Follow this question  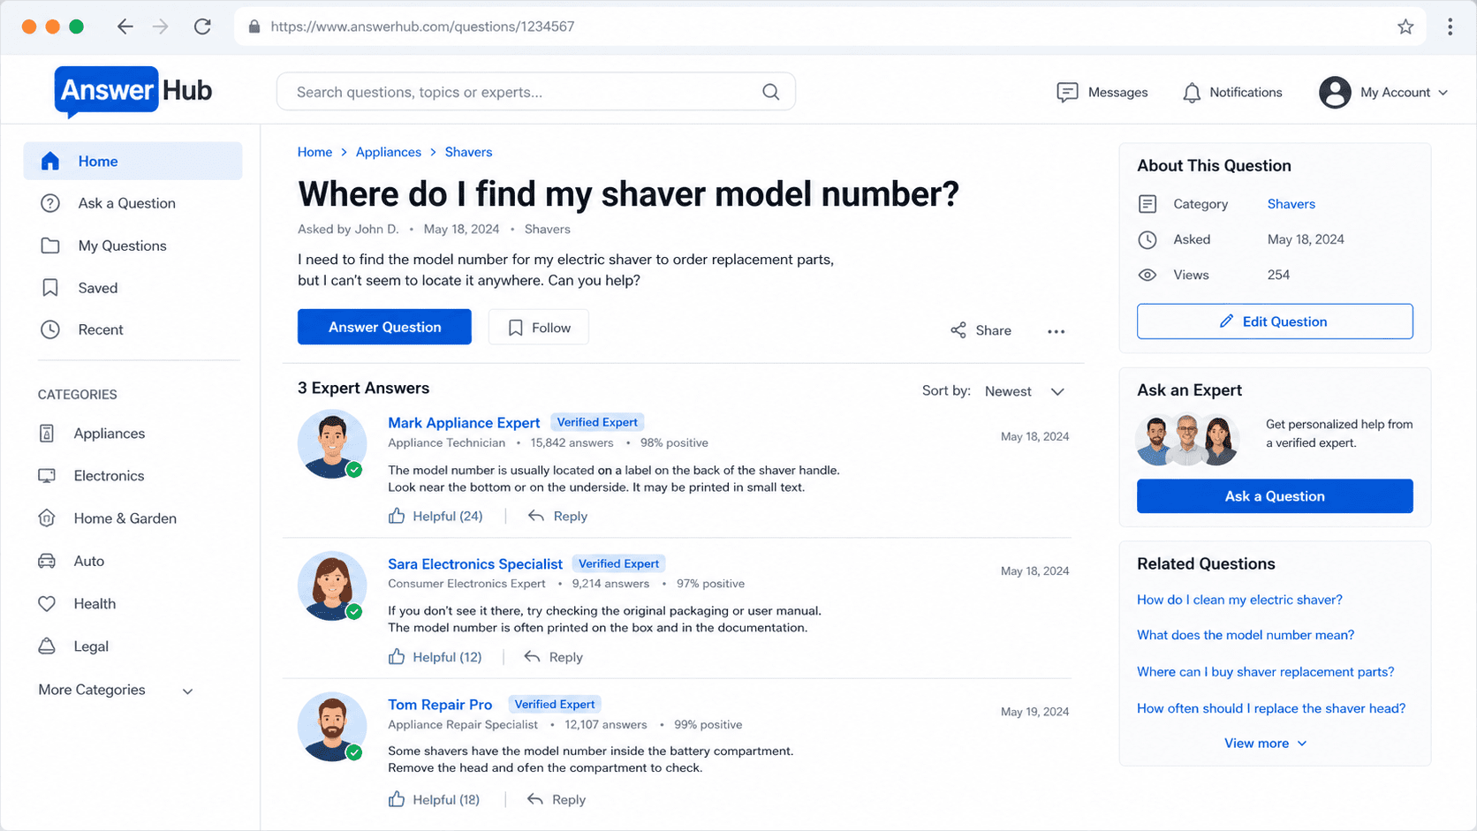539,328
